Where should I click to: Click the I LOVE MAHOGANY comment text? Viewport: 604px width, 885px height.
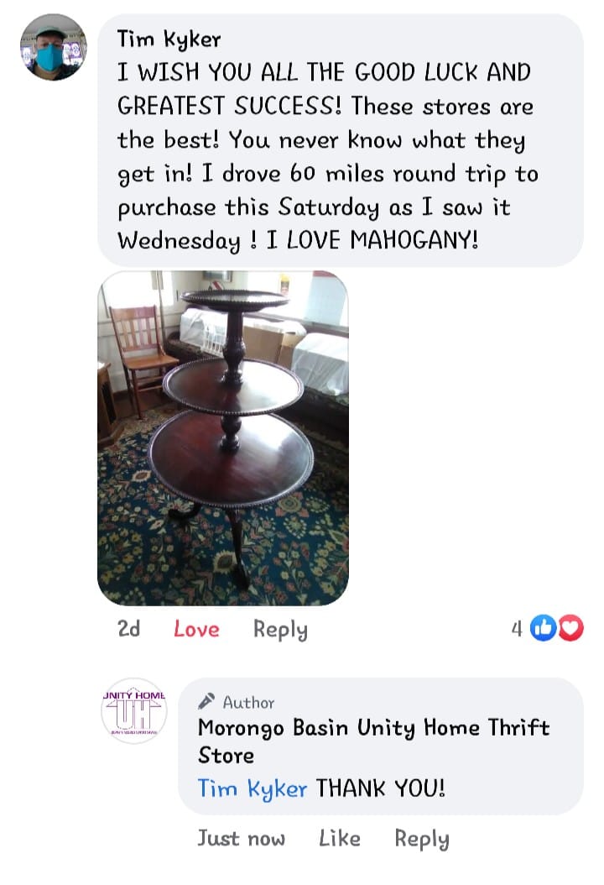pos(372,240)
